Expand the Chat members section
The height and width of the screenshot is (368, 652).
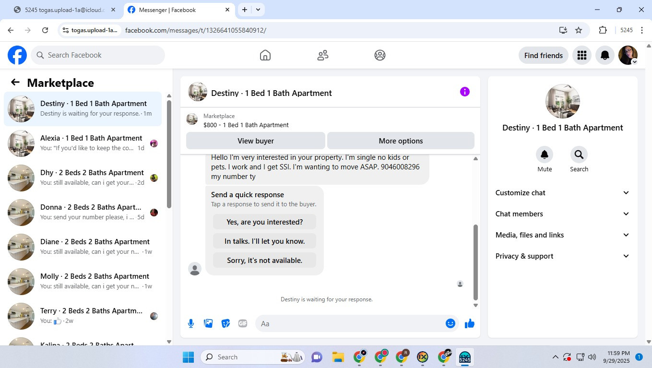coord(563,214)
